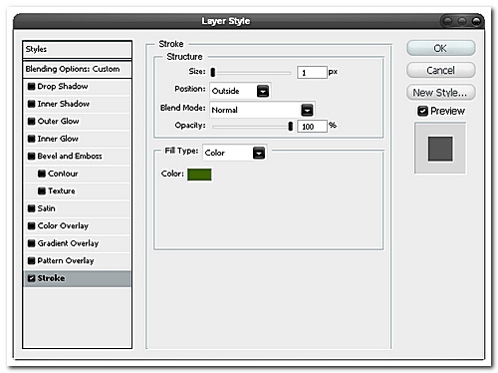Enable the Drop Shadow checkbox
Screen dimensions: 498x373
(x=31, y=87)
